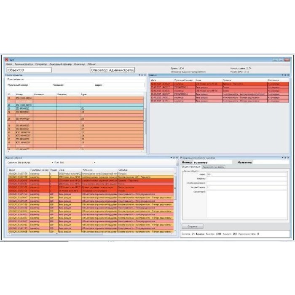Select the Общая информация tab
The height and width of the screenshot is (295, 295).
[x=191, y=167]
